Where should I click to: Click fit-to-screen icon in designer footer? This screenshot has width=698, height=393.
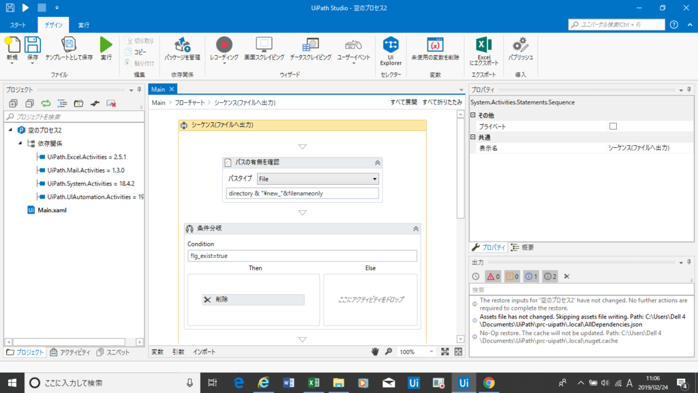(444, 351)
